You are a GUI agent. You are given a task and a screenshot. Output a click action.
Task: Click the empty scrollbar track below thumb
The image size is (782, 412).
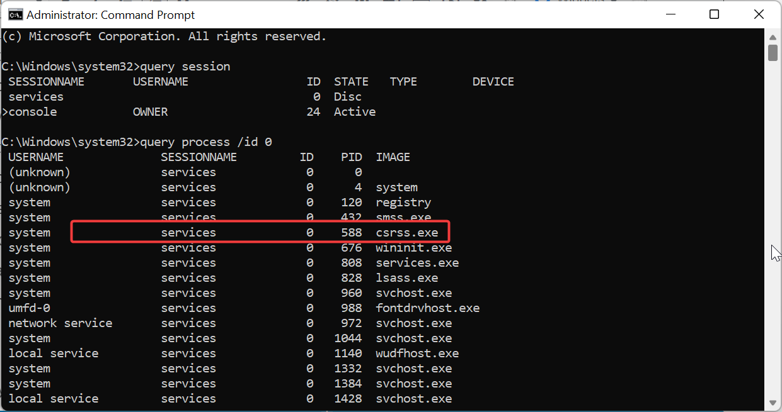(773, 226)
